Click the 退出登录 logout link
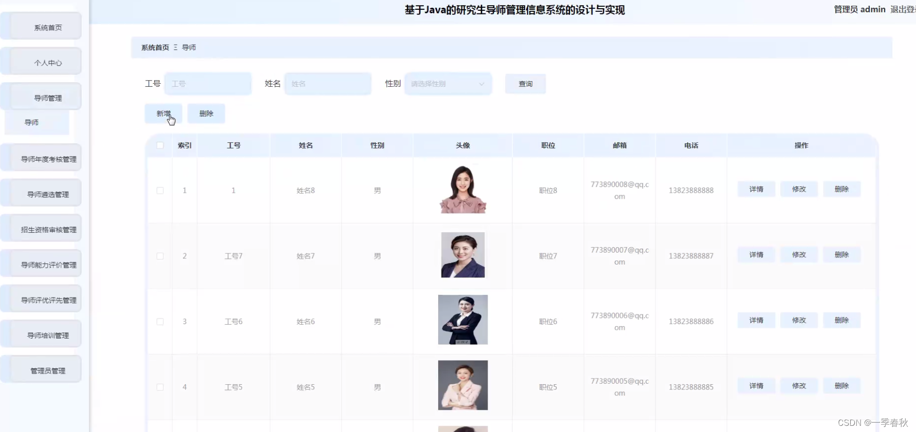 tap(903, 9)
